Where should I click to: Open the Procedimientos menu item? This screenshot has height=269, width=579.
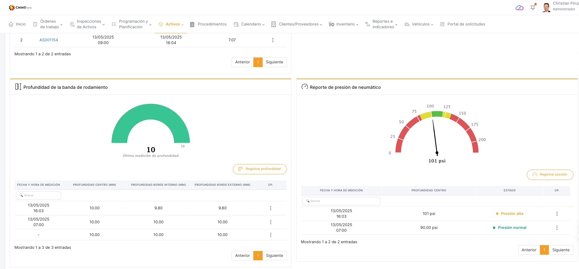(208, 24)
